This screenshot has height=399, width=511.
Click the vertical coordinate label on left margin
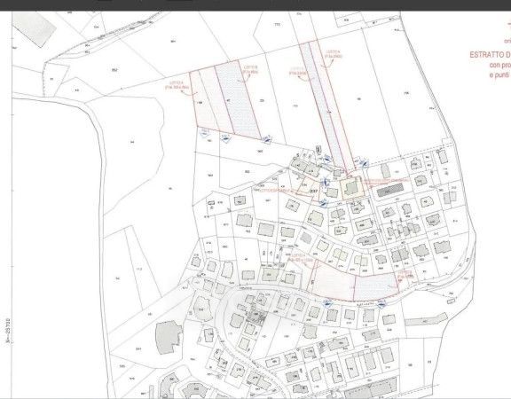tap(8, 332)
